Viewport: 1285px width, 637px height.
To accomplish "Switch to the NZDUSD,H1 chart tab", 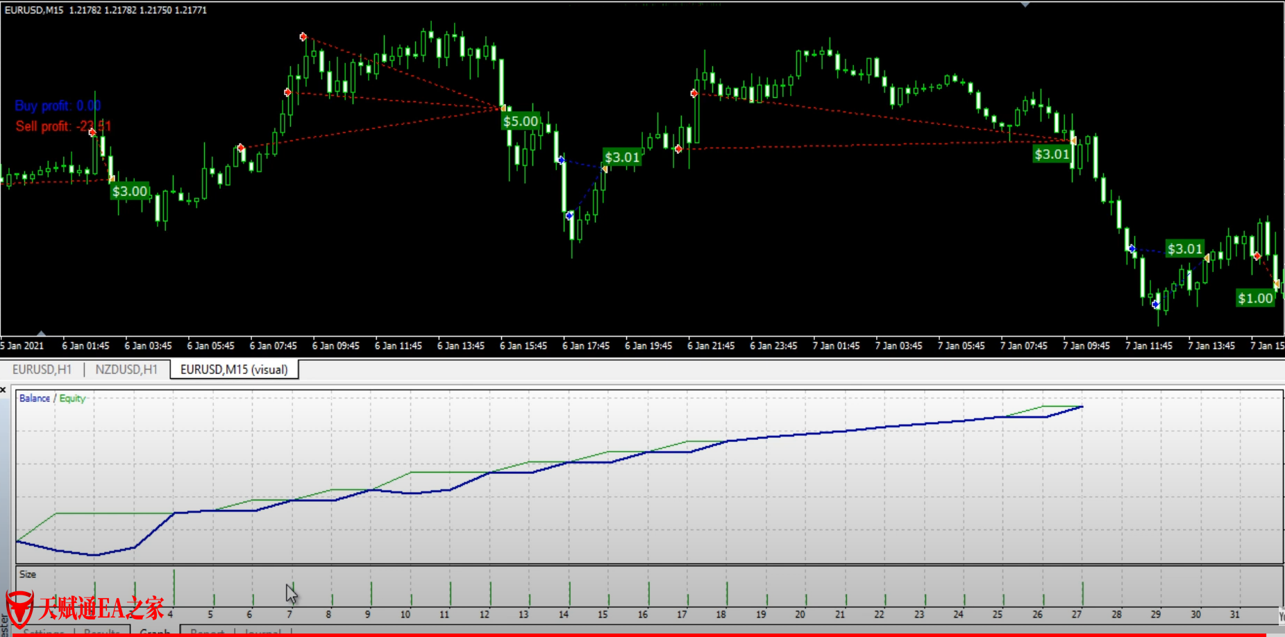I will click(126, 369).
